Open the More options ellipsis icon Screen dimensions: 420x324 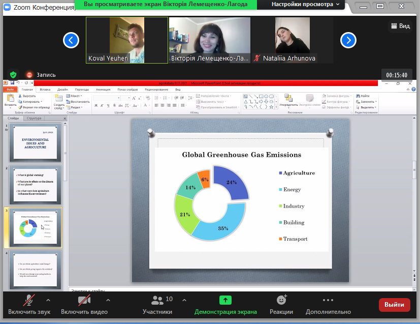[328, 300]
